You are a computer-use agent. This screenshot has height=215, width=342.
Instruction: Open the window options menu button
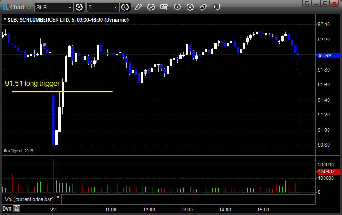307,3
